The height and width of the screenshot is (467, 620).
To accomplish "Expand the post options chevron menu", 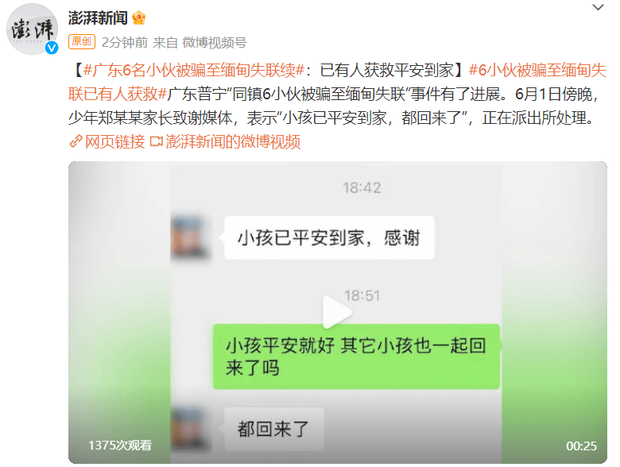I will click(x=598, y=7).
